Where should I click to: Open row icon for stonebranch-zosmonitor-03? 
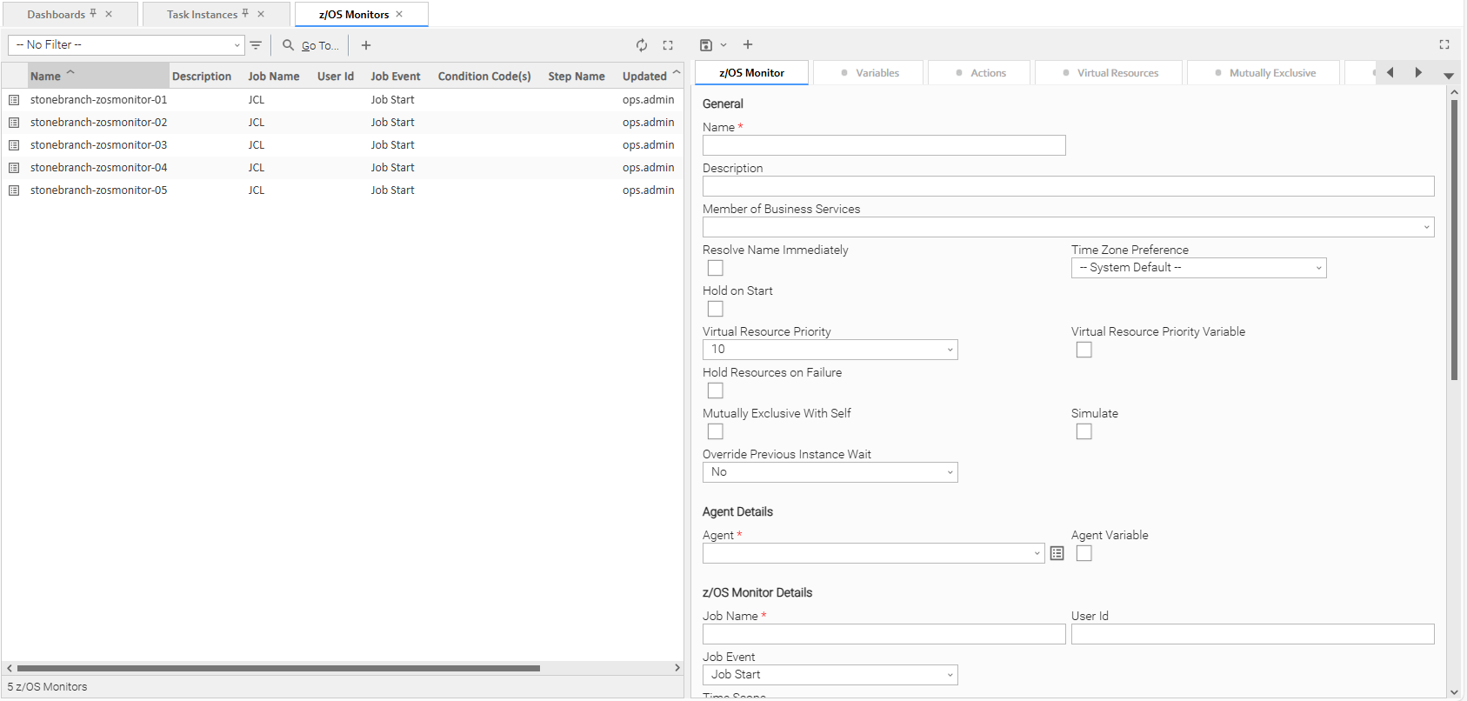(14, 145)
